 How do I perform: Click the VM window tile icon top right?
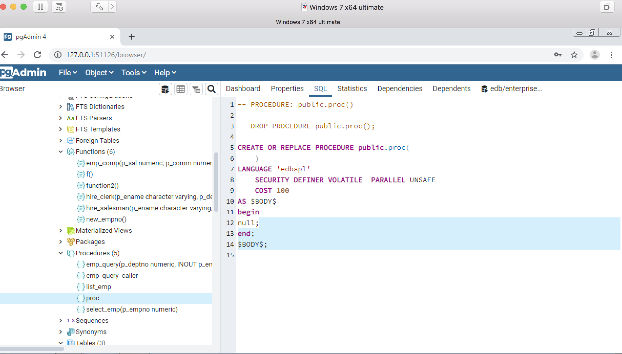coord(607,7)
